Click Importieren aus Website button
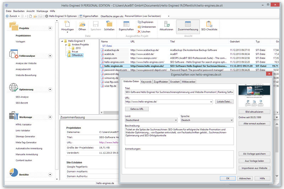The width and height of the screenshot is (284, 189). point(254,168)
